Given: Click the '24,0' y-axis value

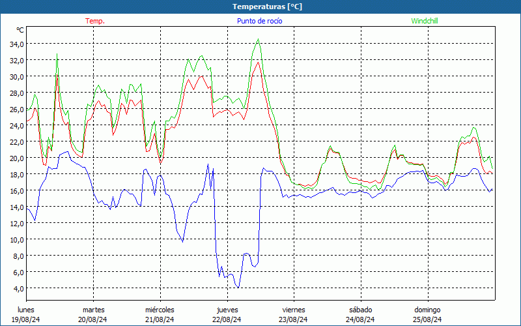Looking at the screenshot, I should [17, 126].
